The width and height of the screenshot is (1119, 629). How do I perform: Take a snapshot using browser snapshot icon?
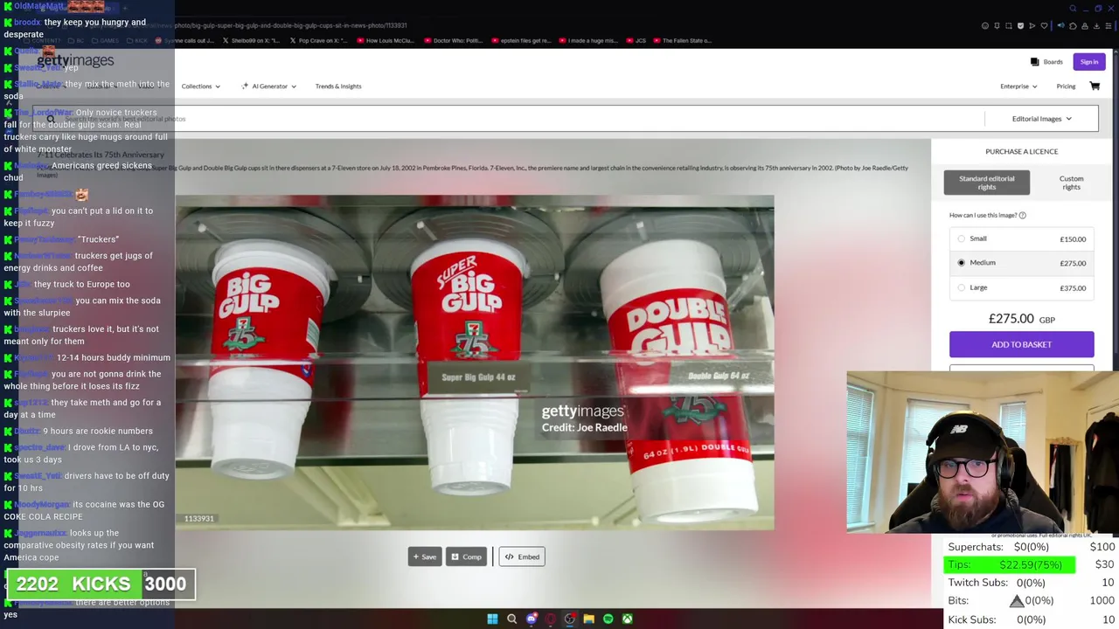tap(1009, 26)
